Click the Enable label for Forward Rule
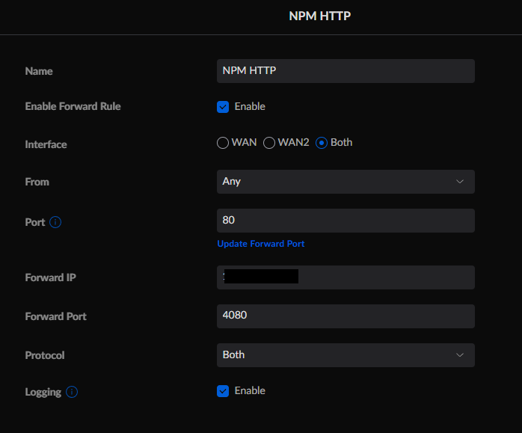 pos(250,107)
